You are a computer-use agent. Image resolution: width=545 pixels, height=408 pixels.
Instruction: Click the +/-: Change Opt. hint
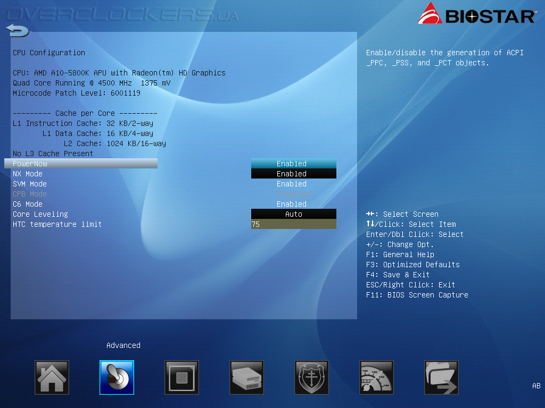coord(400,244)
